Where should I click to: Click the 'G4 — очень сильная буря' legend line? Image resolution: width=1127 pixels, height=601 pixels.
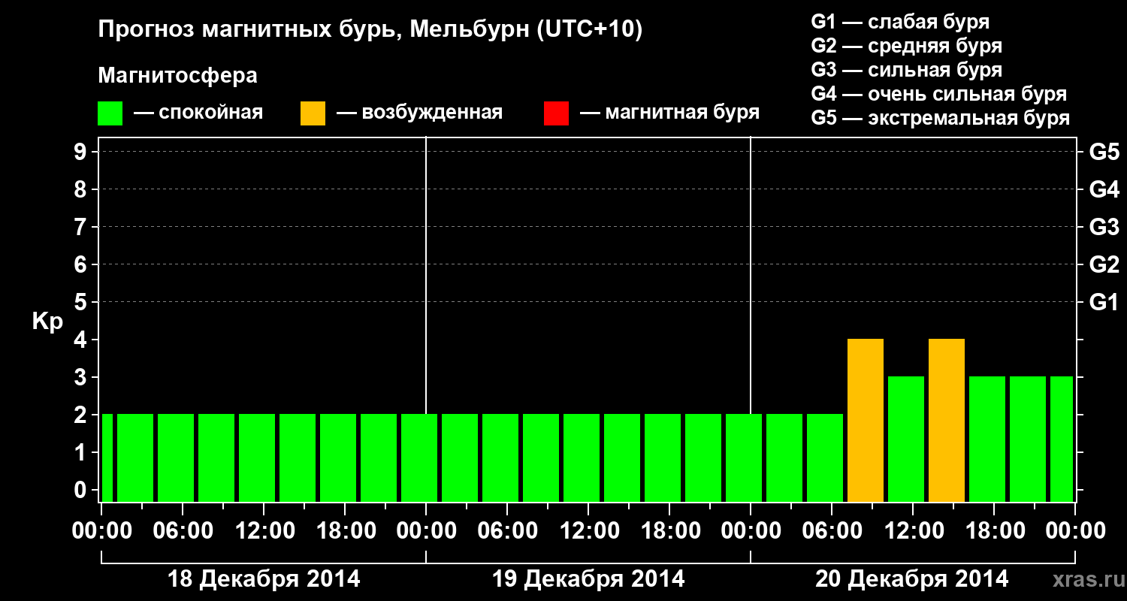[938, 94]
